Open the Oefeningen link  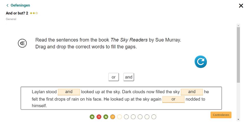(x=20, y=5)
